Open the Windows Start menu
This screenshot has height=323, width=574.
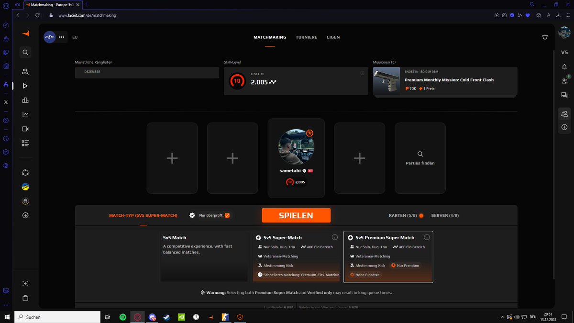pos(7,317)
